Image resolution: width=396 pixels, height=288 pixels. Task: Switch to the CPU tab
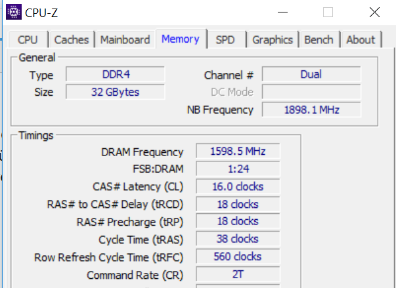[28, 40]
